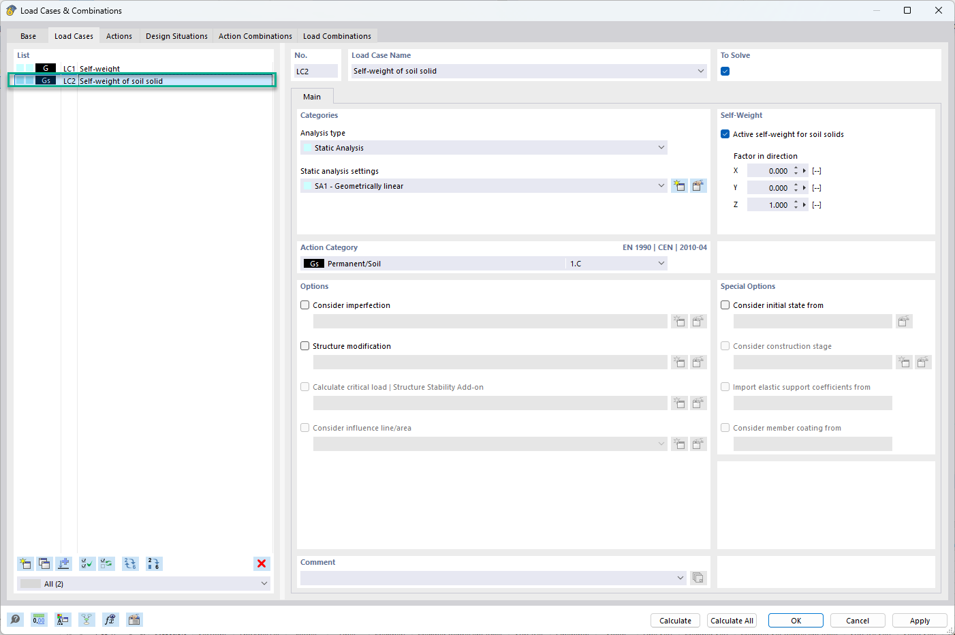955x635 pixels.
Task: Click the blue circular-arrows renumber icon
Action: (x=130, y=563)
